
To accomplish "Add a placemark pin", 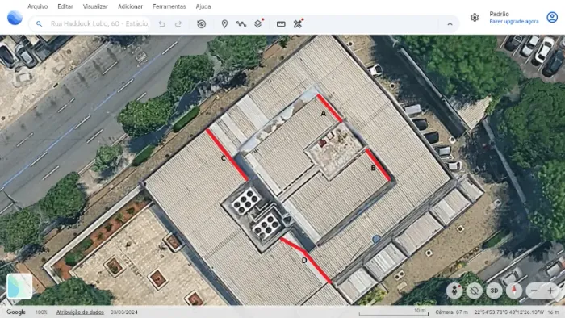I will [x=224, y=24].
